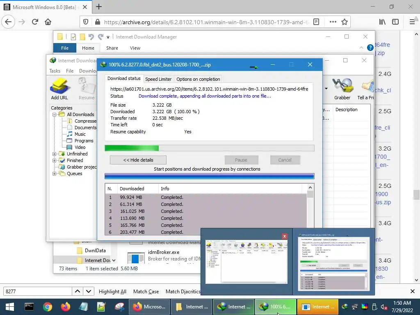This screenshot has width=420, height=315.
Task: Click Explorer help question-mark icon
Action: (x=370, y=48)
